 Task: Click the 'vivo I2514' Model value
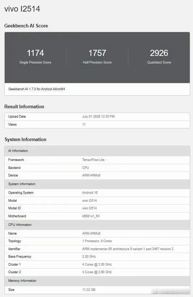click(x=89, y=201)
